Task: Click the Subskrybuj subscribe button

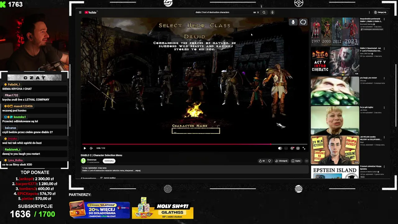Action: pyautogui.click(x=109, y=161)
